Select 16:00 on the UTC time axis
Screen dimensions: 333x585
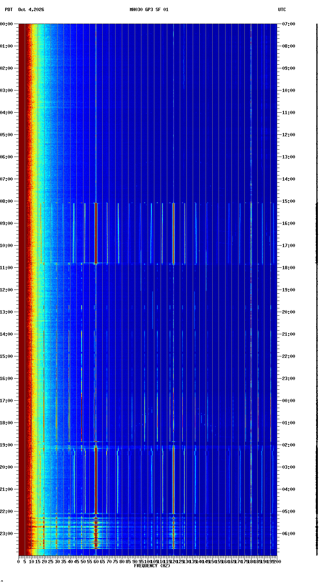[289, 223]
